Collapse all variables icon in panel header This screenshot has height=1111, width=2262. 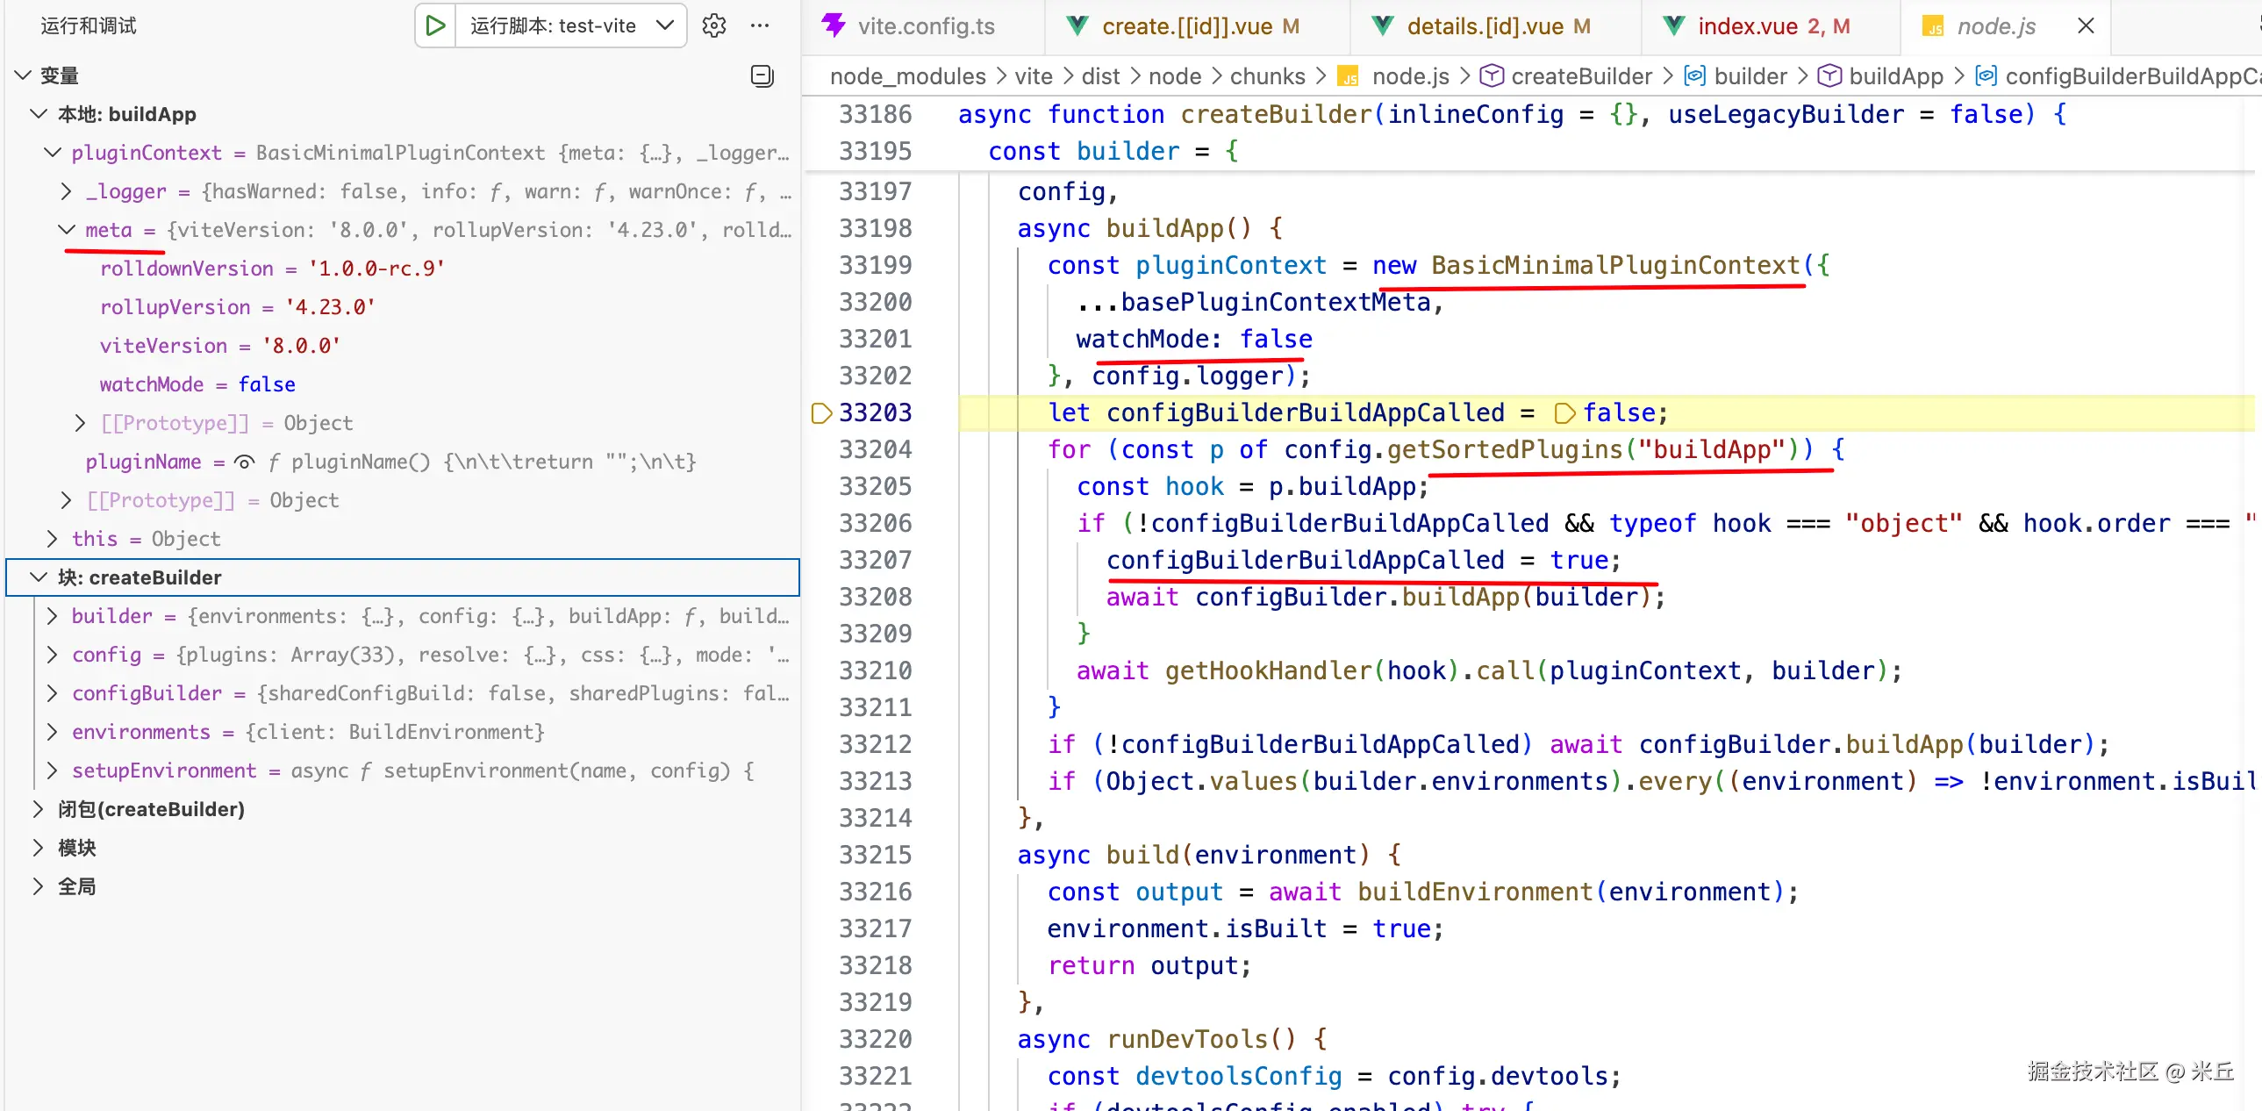(762, 75)
